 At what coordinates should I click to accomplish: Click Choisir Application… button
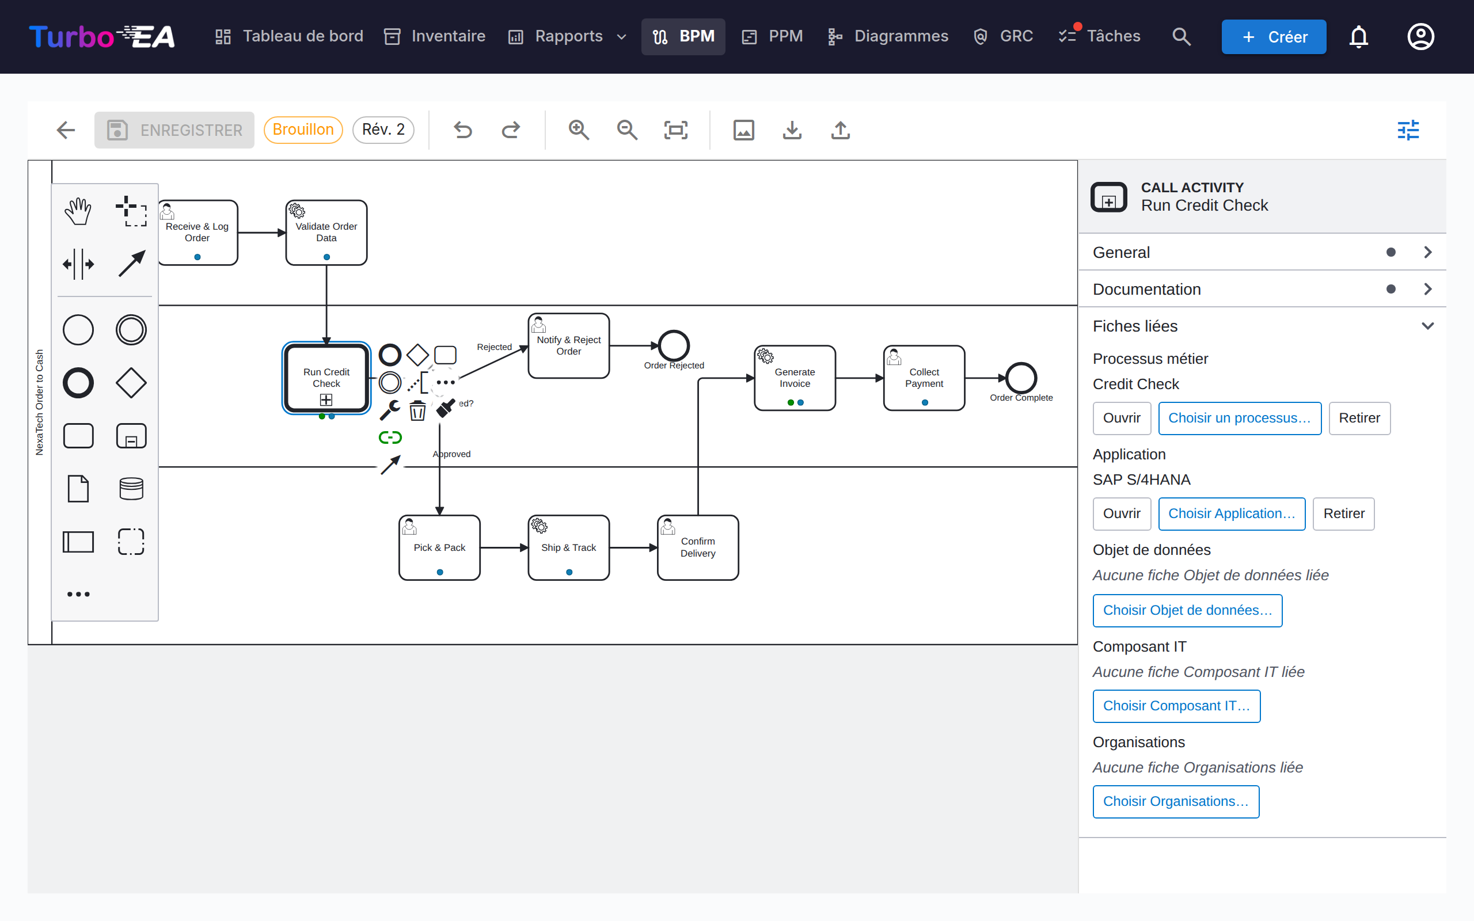1232,513
